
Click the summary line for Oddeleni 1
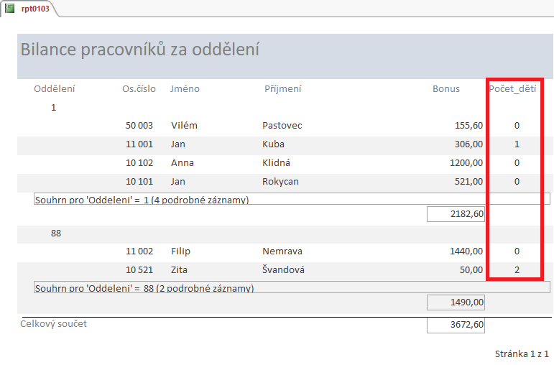coord(142,200)
